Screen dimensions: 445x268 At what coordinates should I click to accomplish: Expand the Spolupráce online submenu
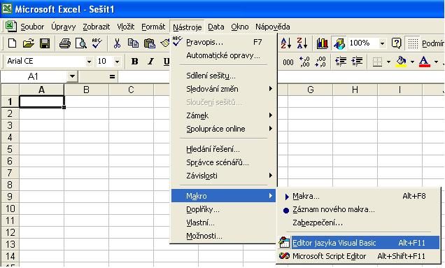click(x=223, y=129)
